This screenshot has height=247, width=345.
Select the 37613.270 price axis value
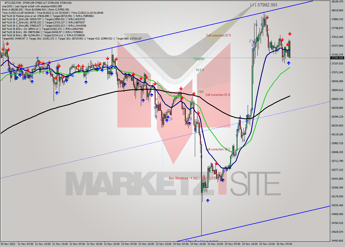point(337,37)
